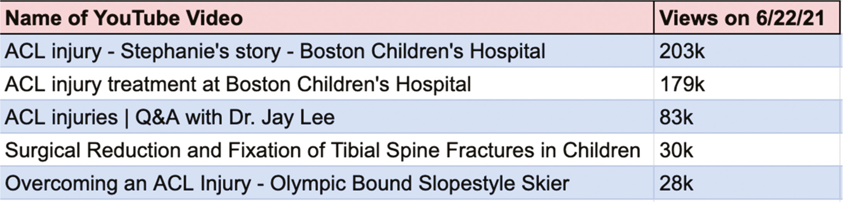Click 'Dr. Jay Lee' name text
Viewport: 843px width, 202px height.
[282, 117]
